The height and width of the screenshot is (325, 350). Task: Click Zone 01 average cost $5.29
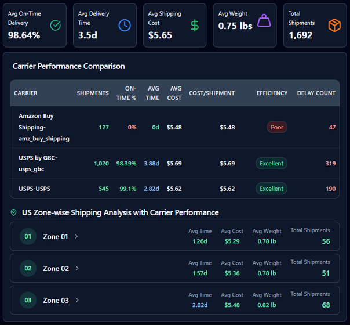click(232, 241)
